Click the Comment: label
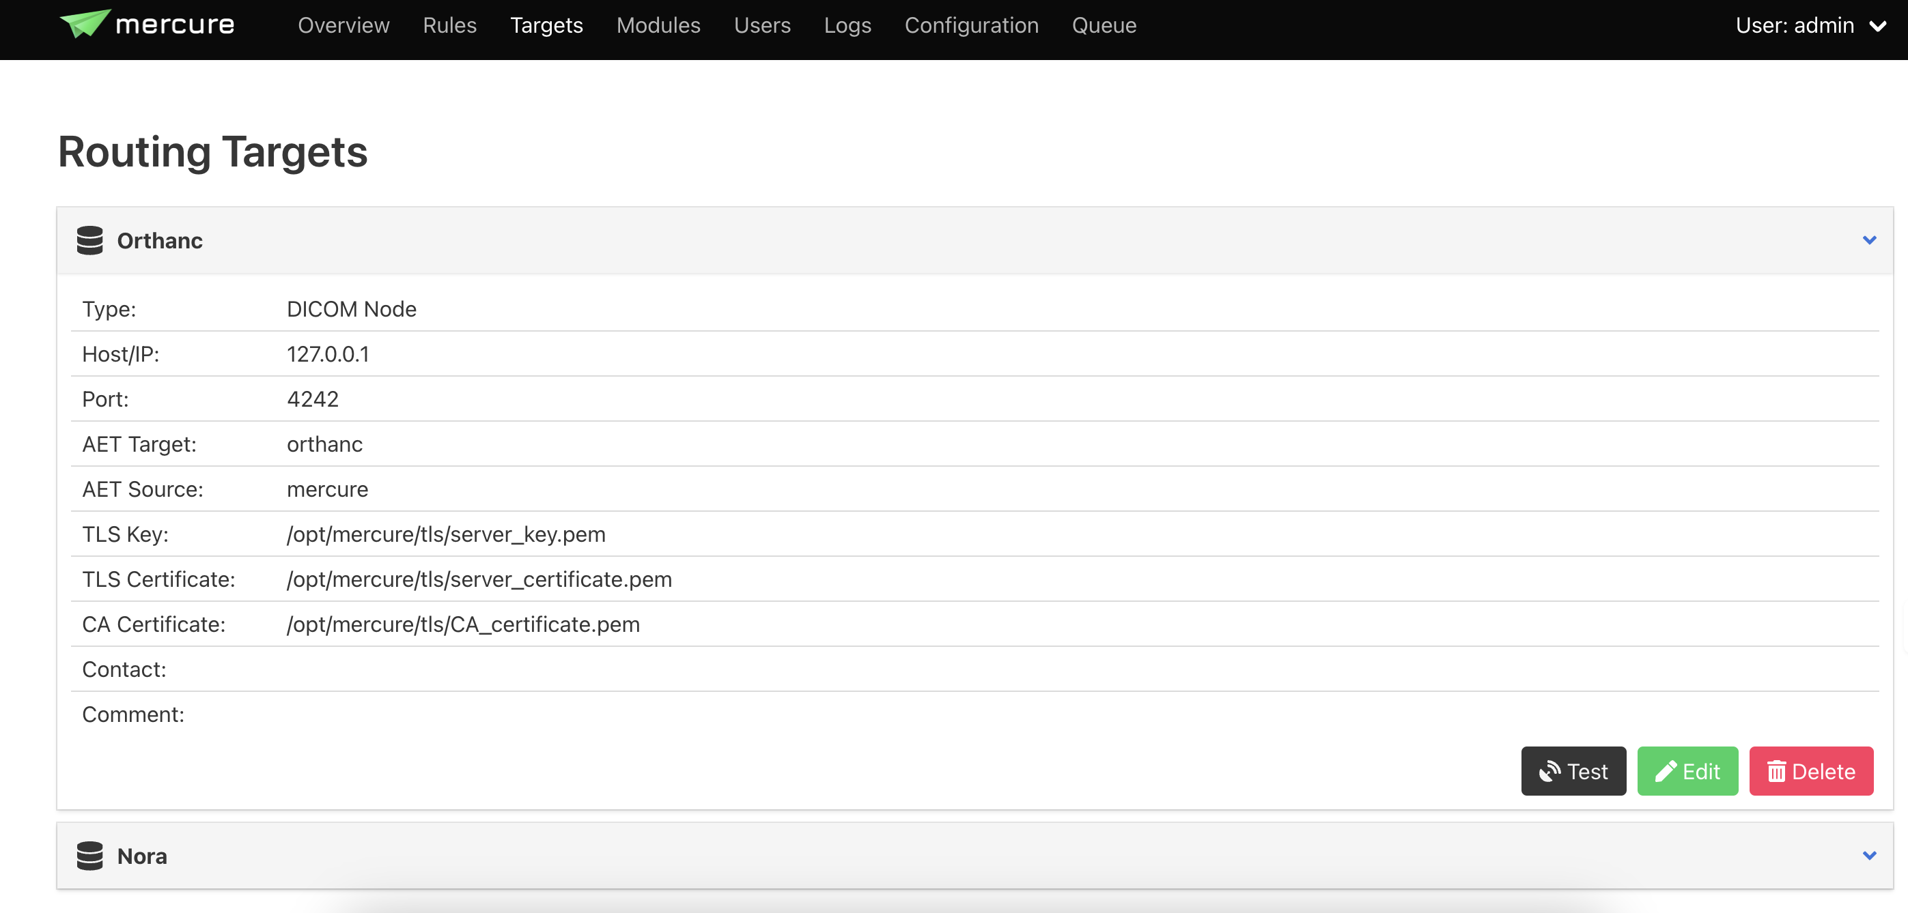 [x=133, y=714]
